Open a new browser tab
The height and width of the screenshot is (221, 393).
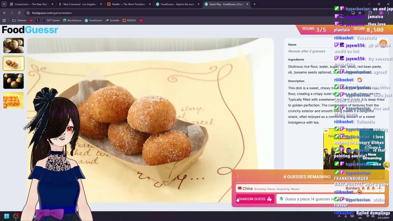(x=255, y=4)
